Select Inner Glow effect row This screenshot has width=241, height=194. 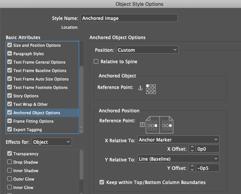pos(42,187)
